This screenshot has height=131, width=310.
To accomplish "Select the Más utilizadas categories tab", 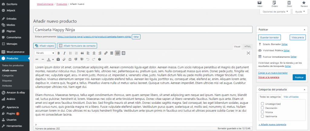I will 291,97.
